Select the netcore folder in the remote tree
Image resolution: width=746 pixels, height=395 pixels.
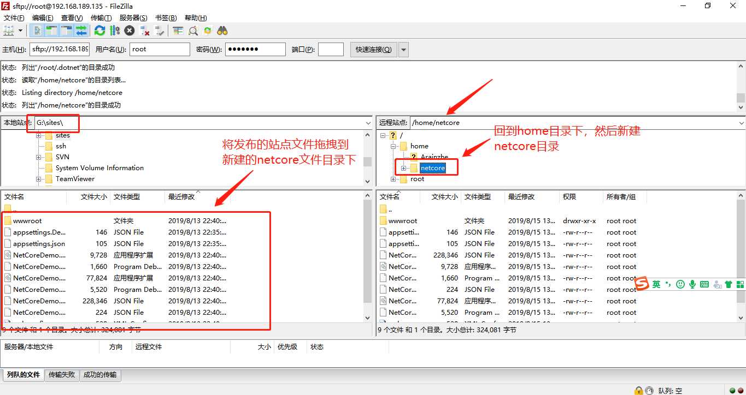(433, 168)
